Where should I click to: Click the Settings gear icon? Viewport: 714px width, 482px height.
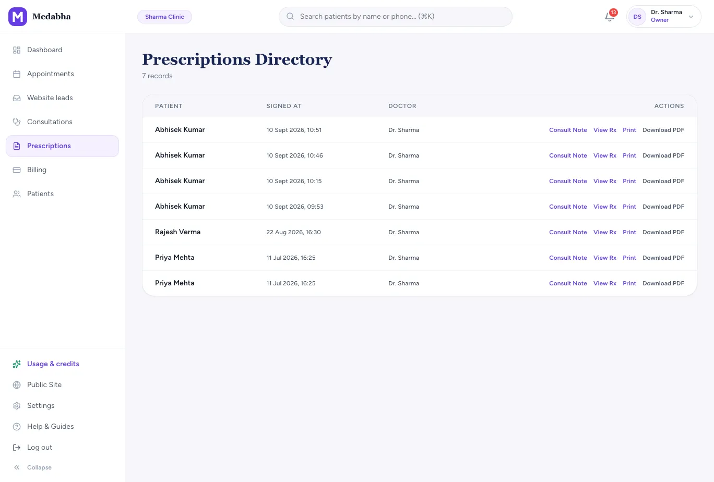pos(17,406)
